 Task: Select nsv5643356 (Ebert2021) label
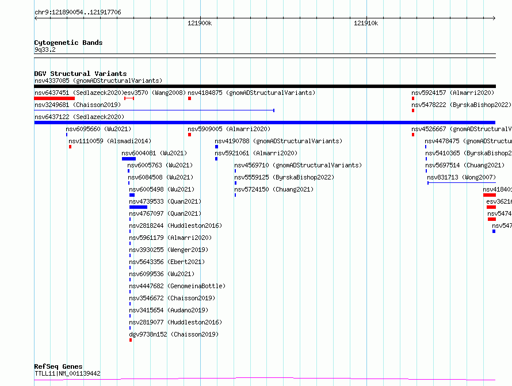[x=167, y=262]
